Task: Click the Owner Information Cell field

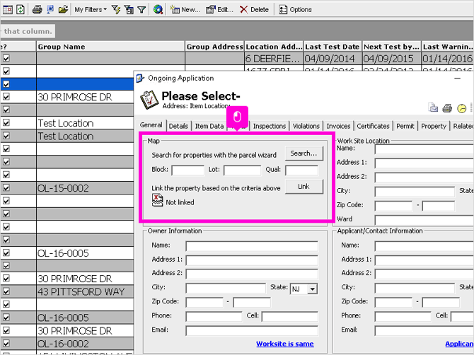Action: [289, 316]
